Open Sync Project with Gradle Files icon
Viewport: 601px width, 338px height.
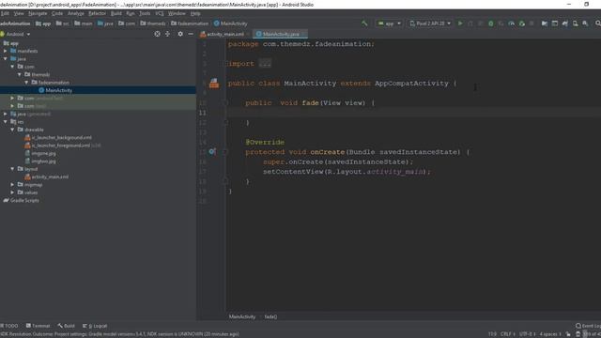(565, 23)
